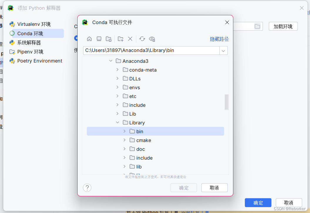Expand the envs folder
This screenshot has height=213, width=310.
pos(118,87)
